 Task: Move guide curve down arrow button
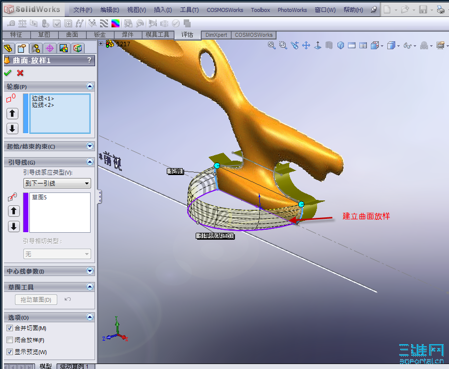pos(14,227)
